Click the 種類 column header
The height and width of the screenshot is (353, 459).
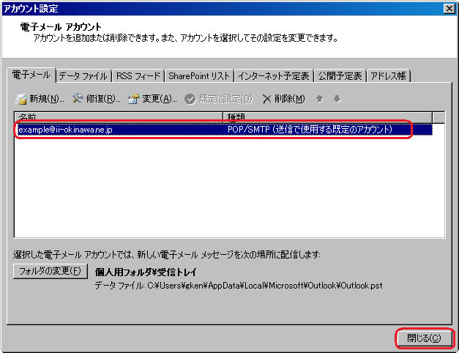point(327,117)
